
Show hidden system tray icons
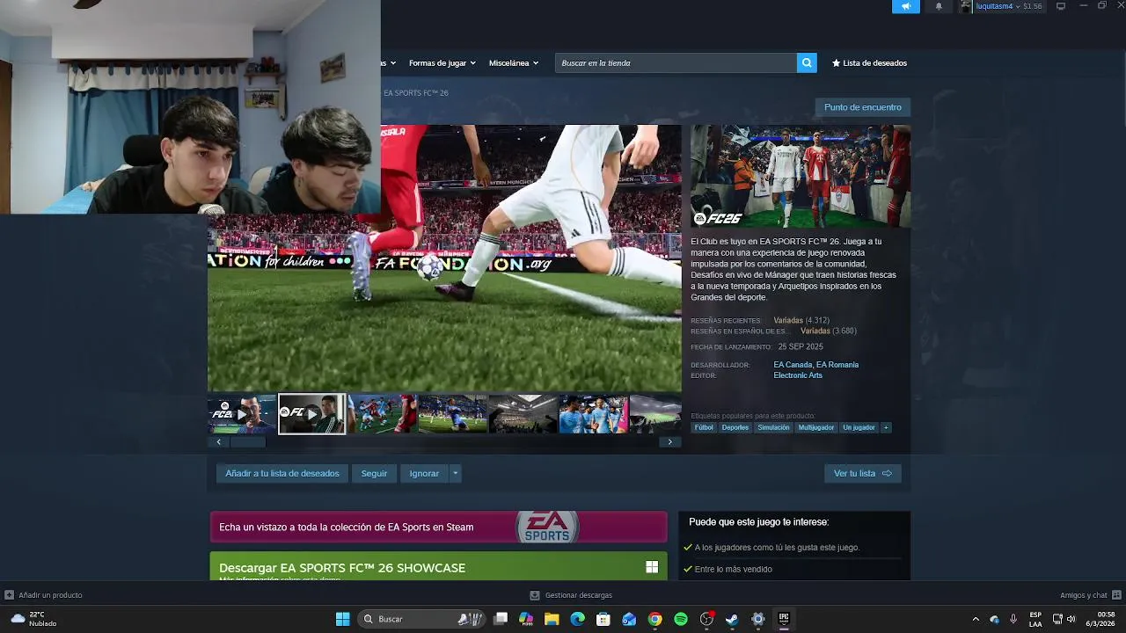[x=976, y=619]
